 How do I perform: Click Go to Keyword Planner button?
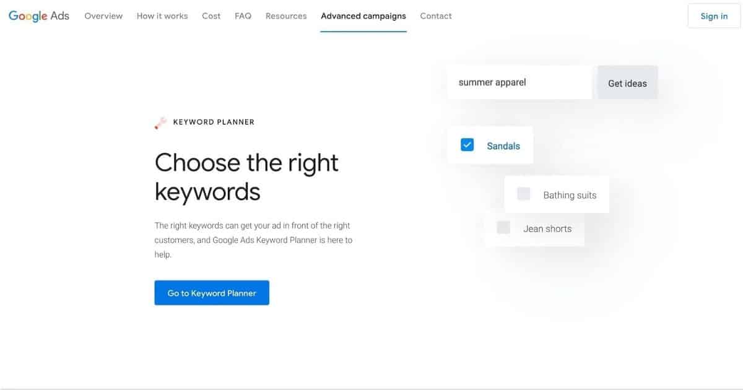click(212, 293)
